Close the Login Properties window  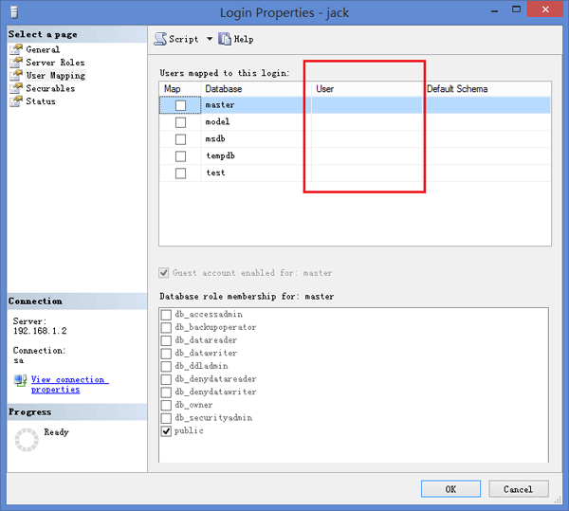pos(545,9)
